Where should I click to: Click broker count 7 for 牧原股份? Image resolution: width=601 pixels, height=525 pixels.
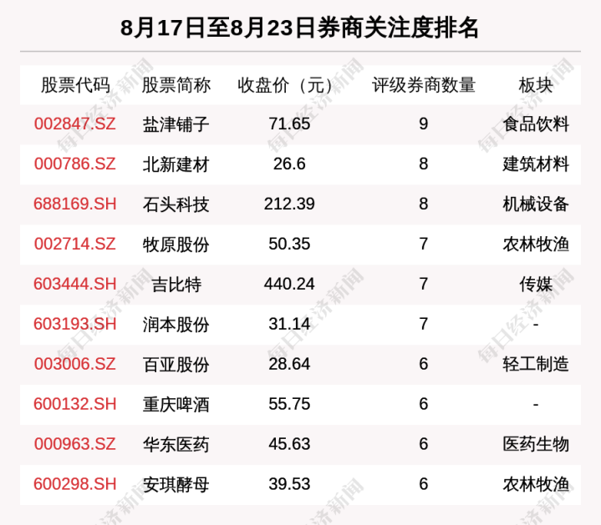(x=424, y=244)
